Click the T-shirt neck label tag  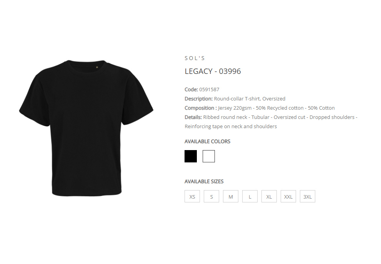pyautogui.click(x=97, y=67)
